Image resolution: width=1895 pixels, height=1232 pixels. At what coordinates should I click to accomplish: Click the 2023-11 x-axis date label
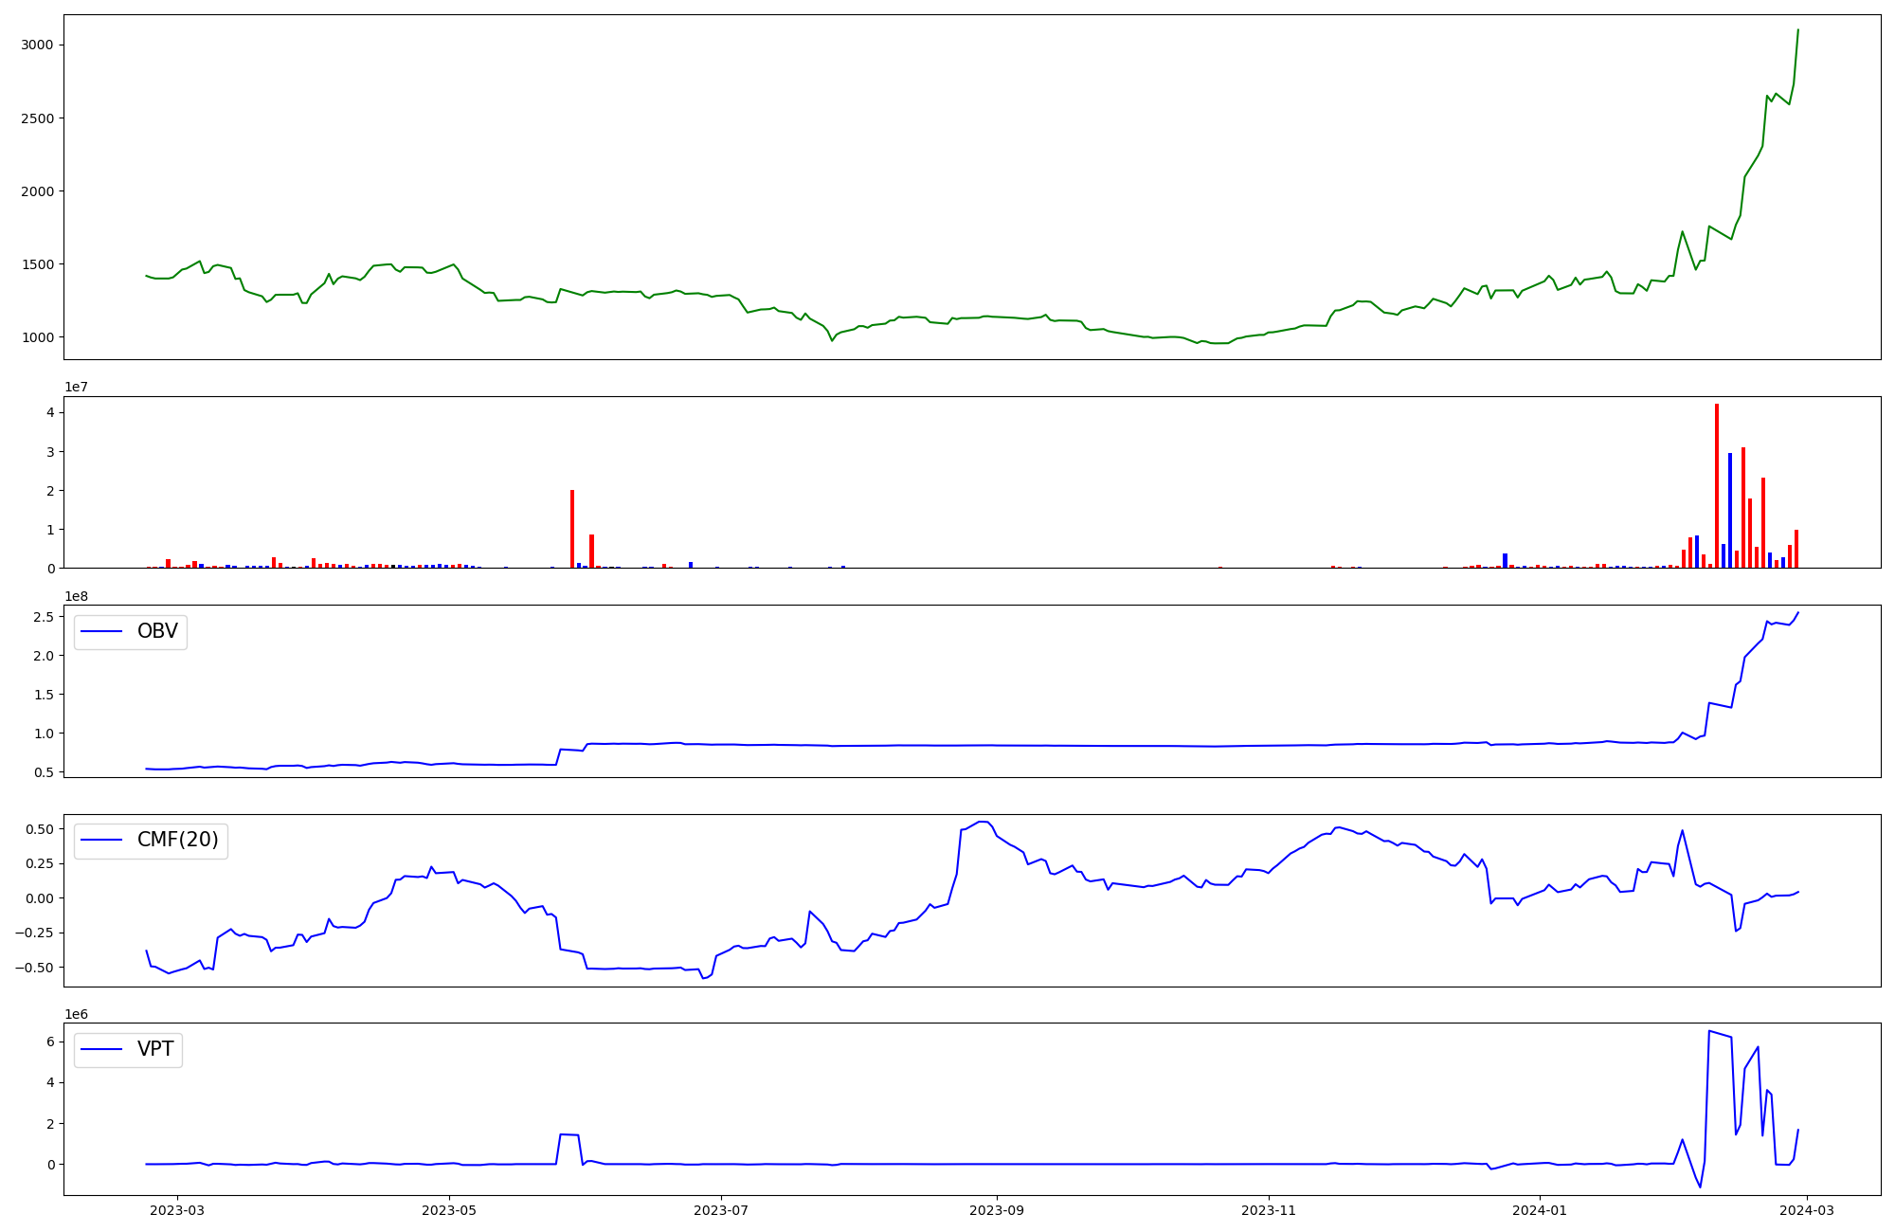[1268, 1210]
